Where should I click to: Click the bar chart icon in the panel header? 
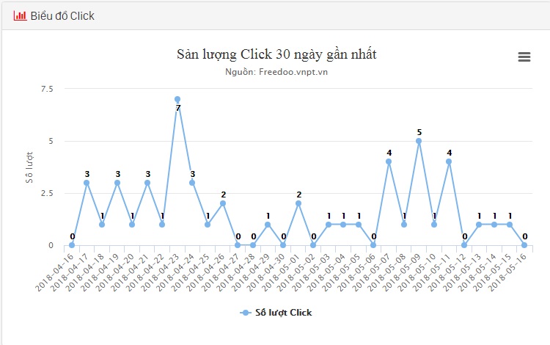20,15
